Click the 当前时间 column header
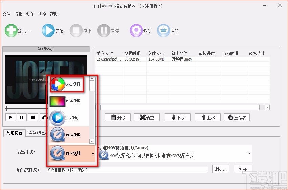Image resolution: width=288 pixels, height=190 pixels. (x=230, y=53)
